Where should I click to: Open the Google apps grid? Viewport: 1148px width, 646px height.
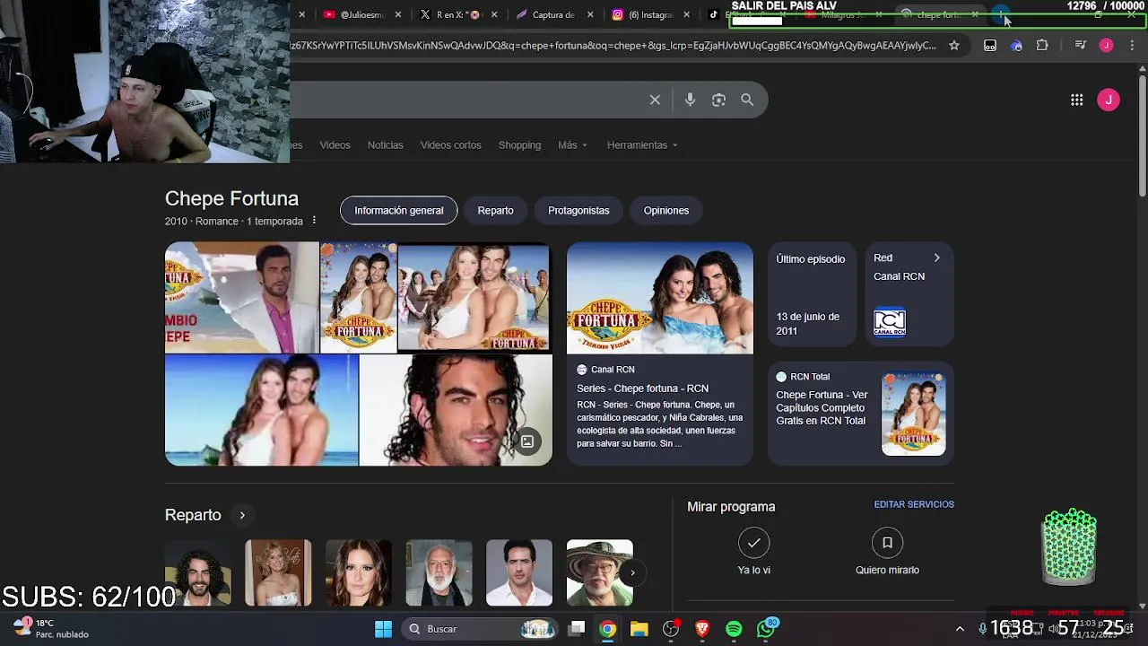click(1077, 100)
